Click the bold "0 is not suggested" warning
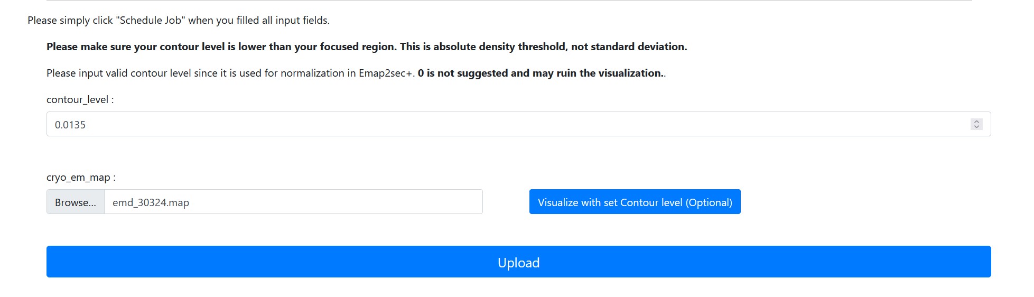This screenshot has height=297, width=1034. coord(462,73)
